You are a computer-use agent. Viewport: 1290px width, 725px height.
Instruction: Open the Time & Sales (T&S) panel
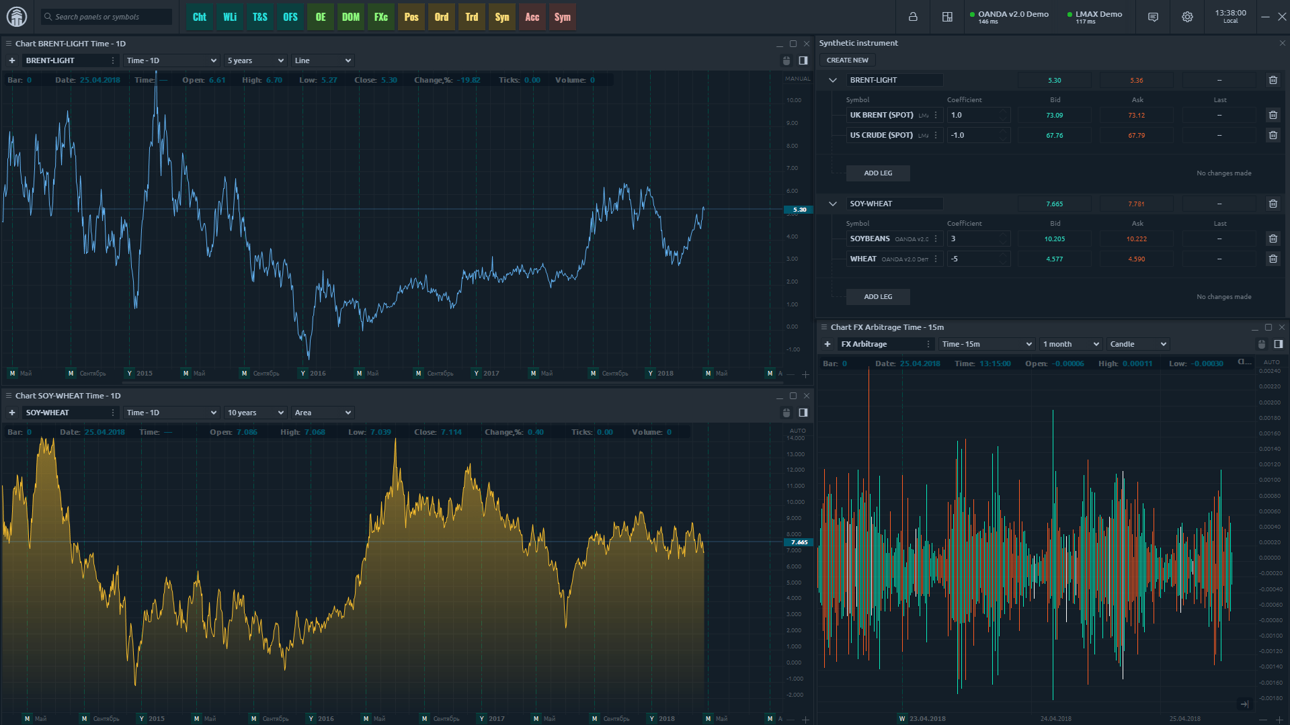coord(259,17)
